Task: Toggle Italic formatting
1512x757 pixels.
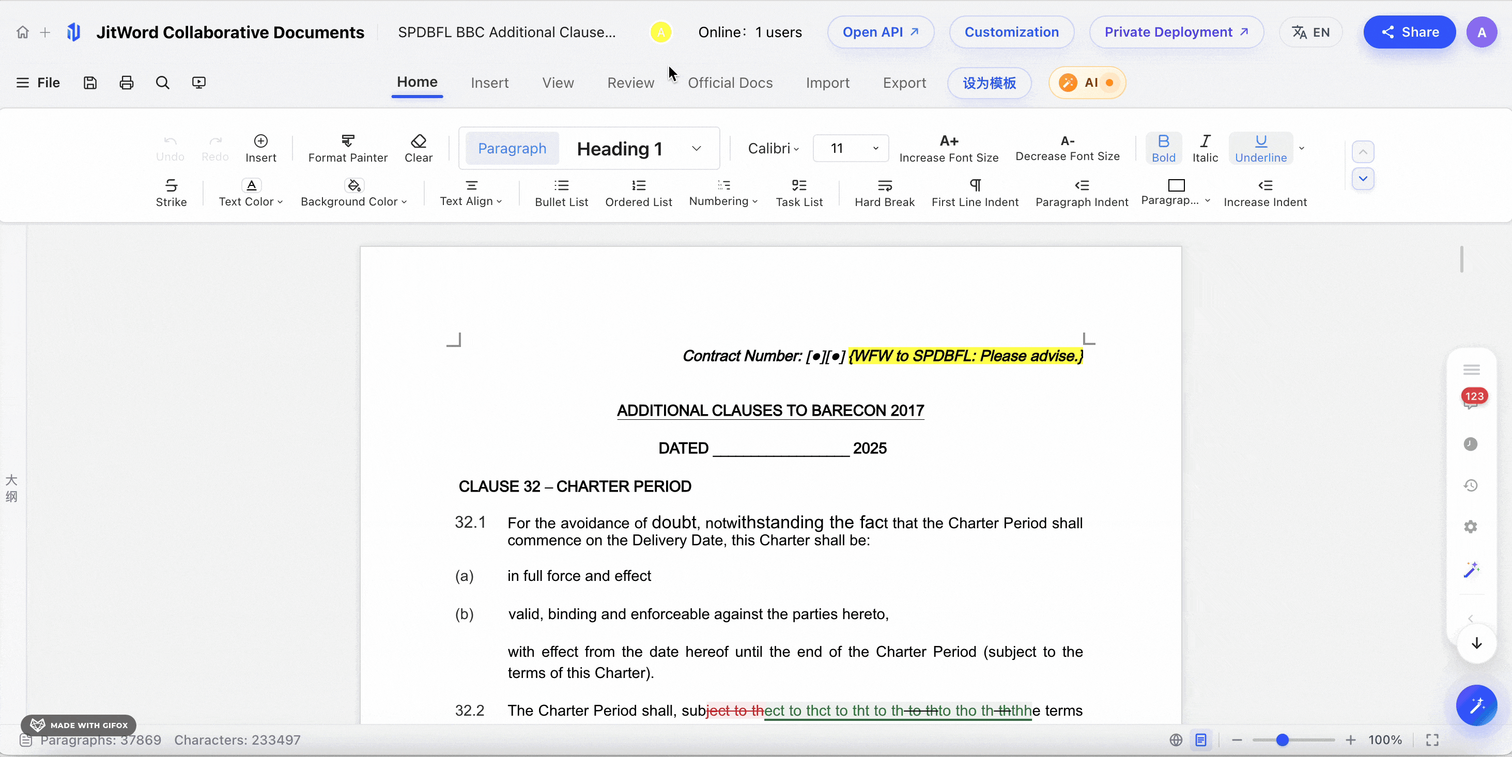Action: (x=1205, y=148)
